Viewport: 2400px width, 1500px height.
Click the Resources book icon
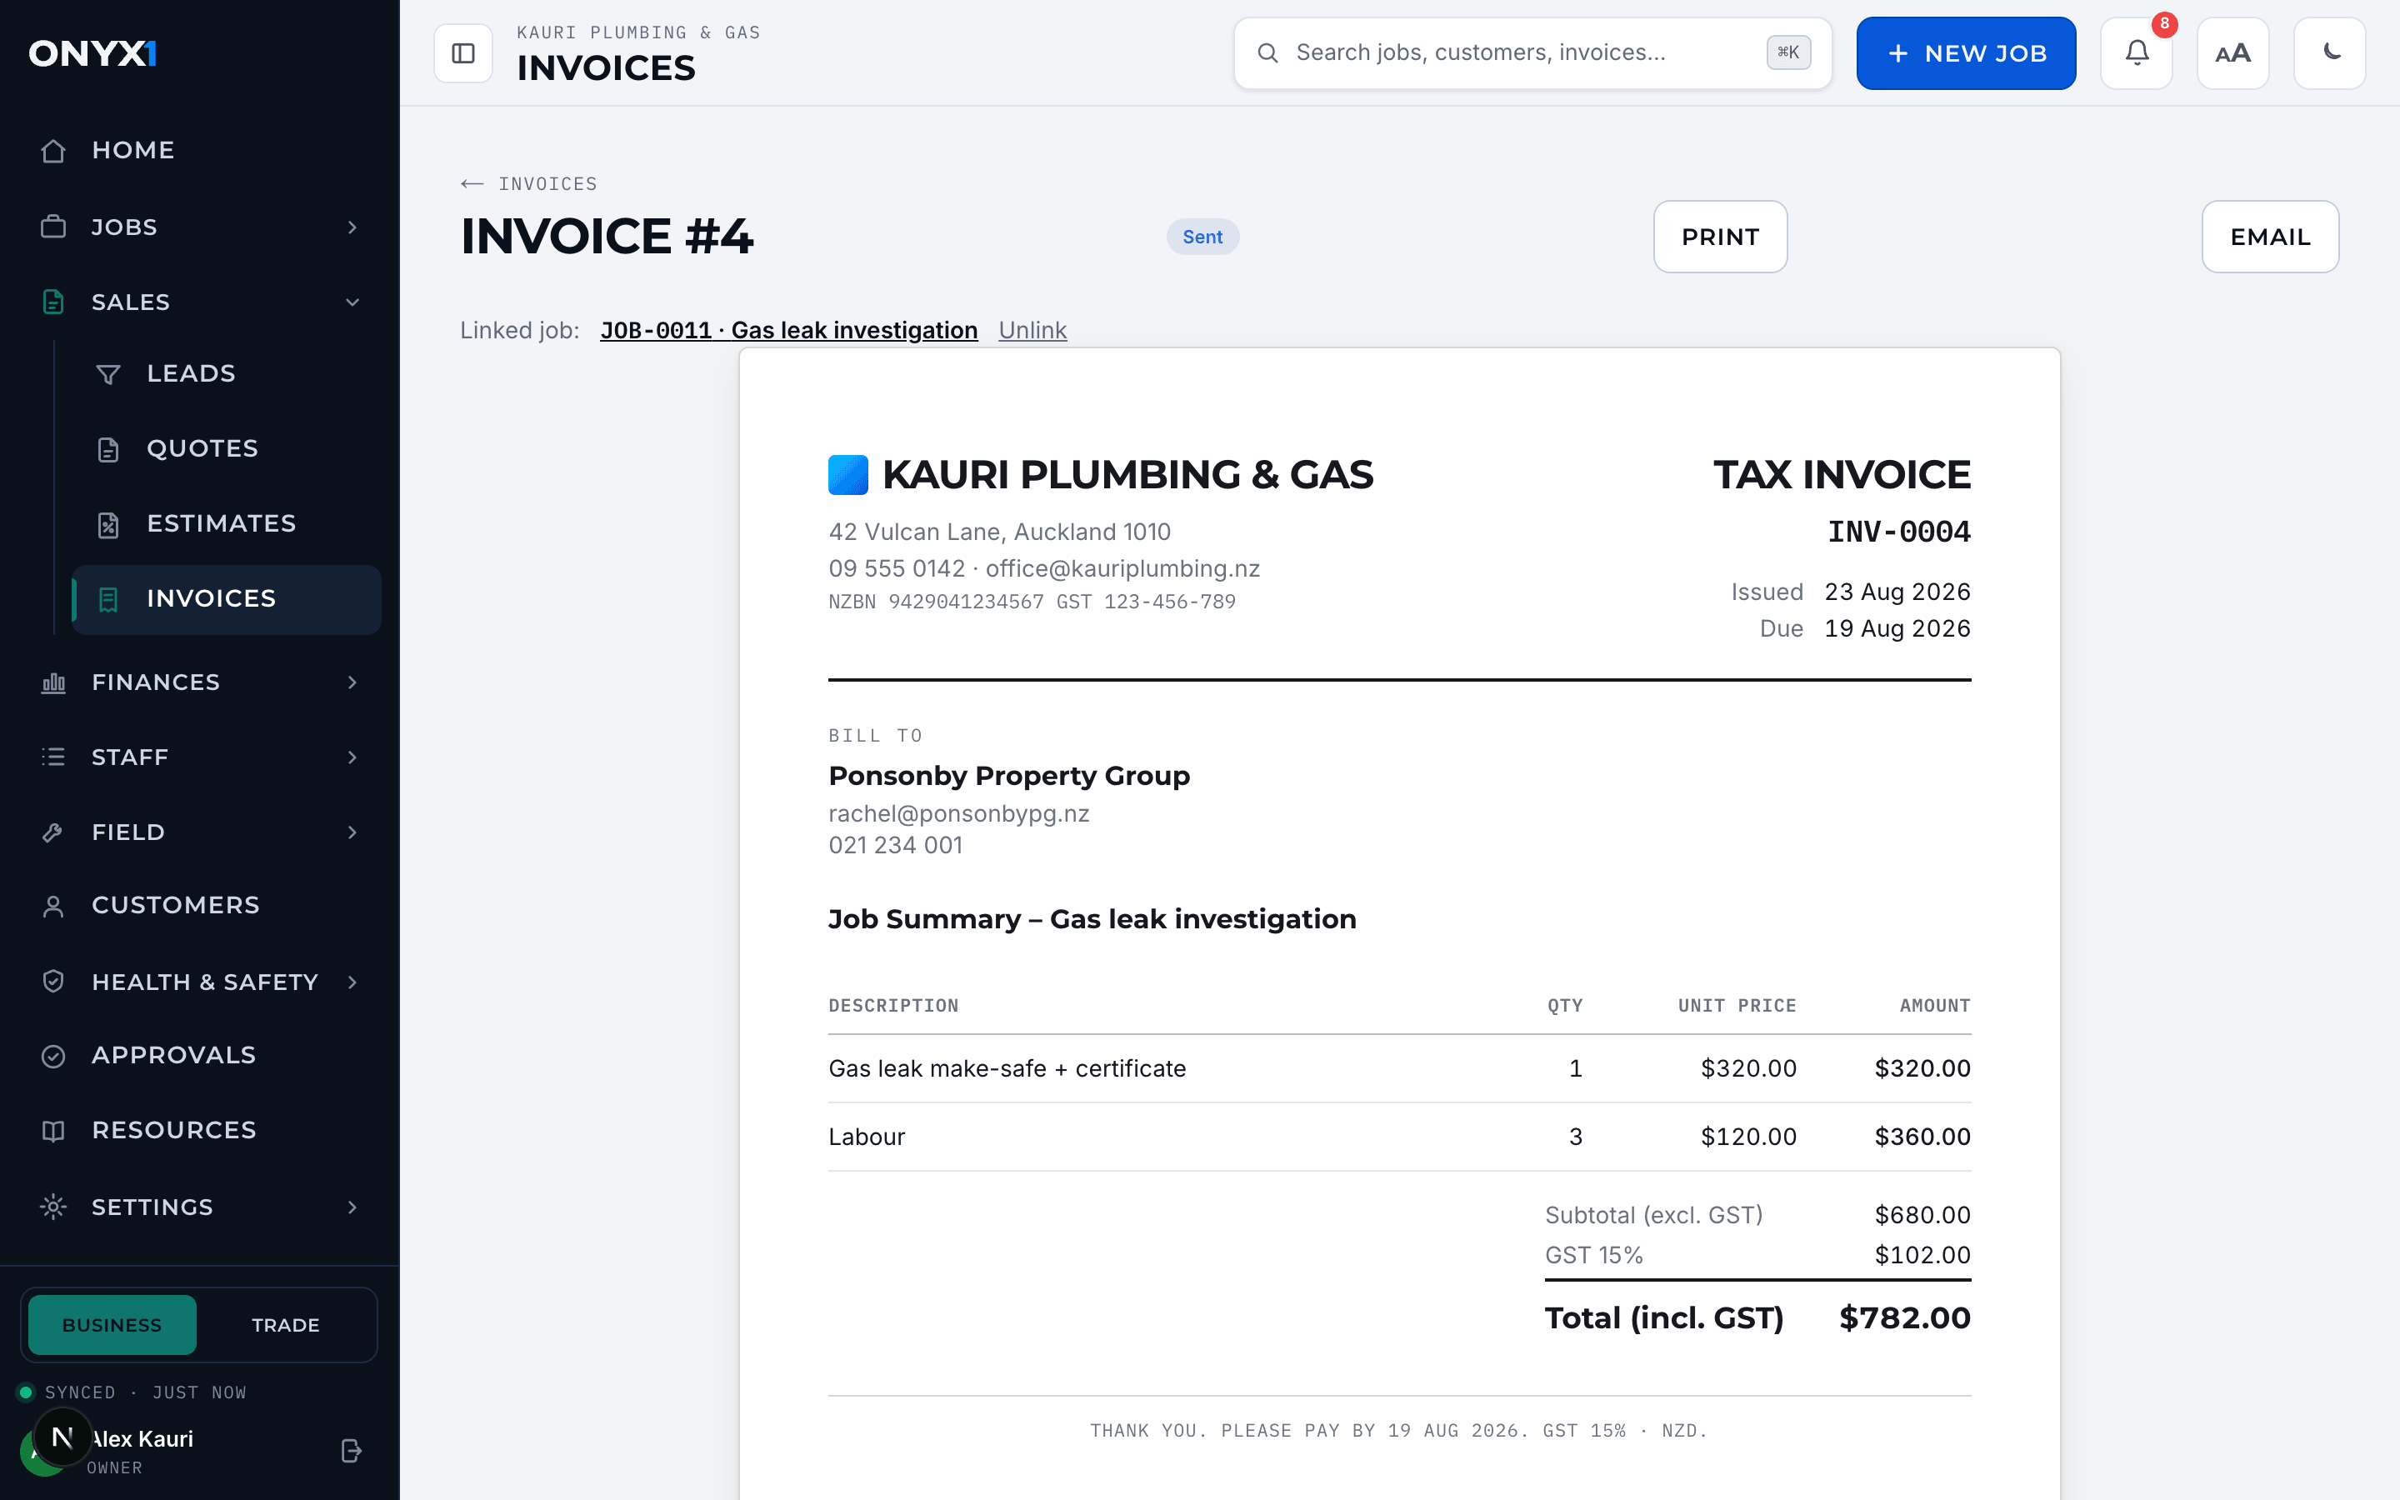coord(53,1131)
